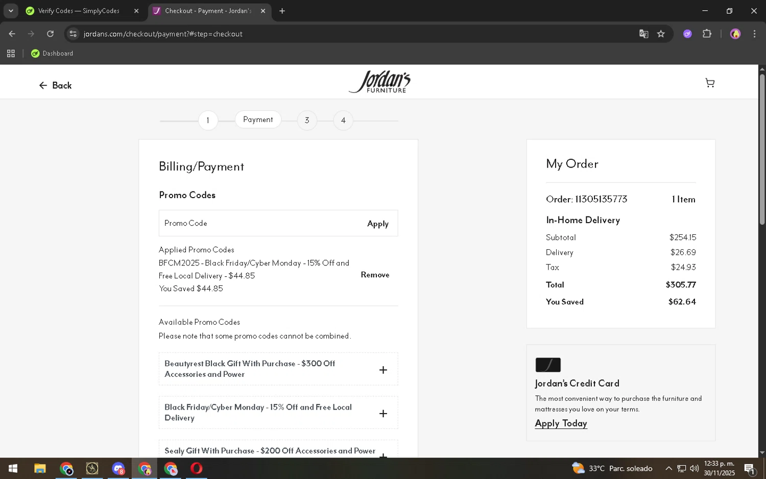Open the Opera browser taskbar icon
This screenshot has height=479, width=766.
[197, 468]
